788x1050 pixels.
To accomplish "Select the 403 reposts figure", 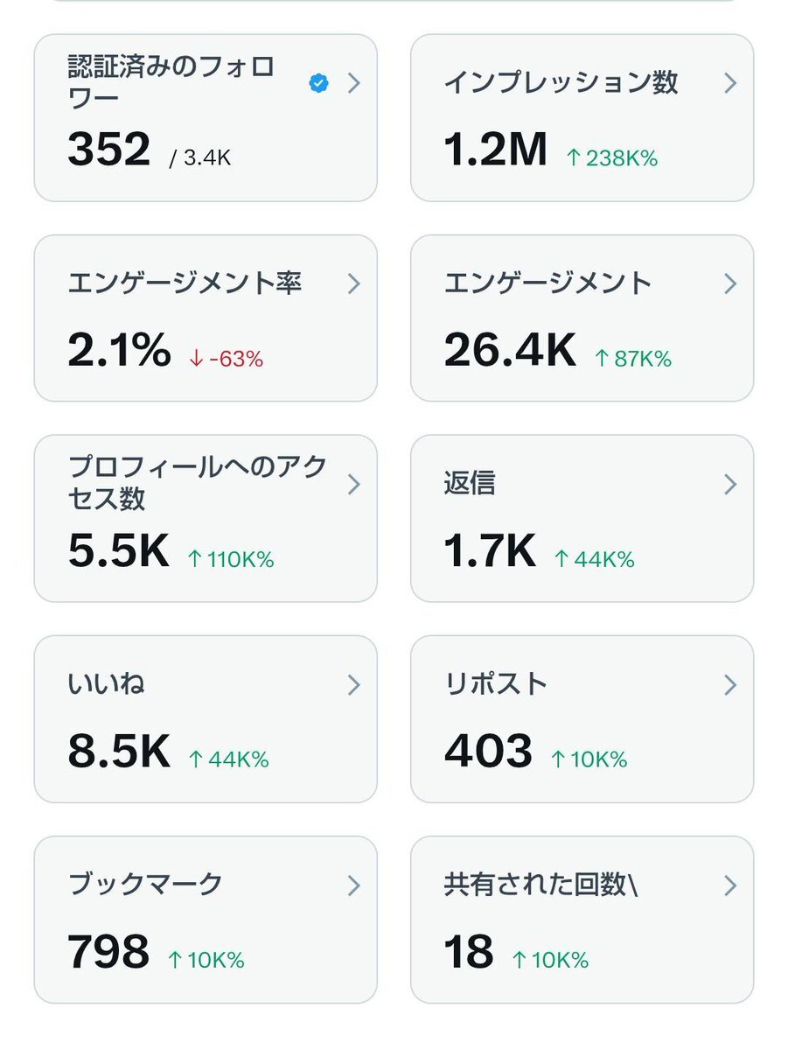I will 488,751.
